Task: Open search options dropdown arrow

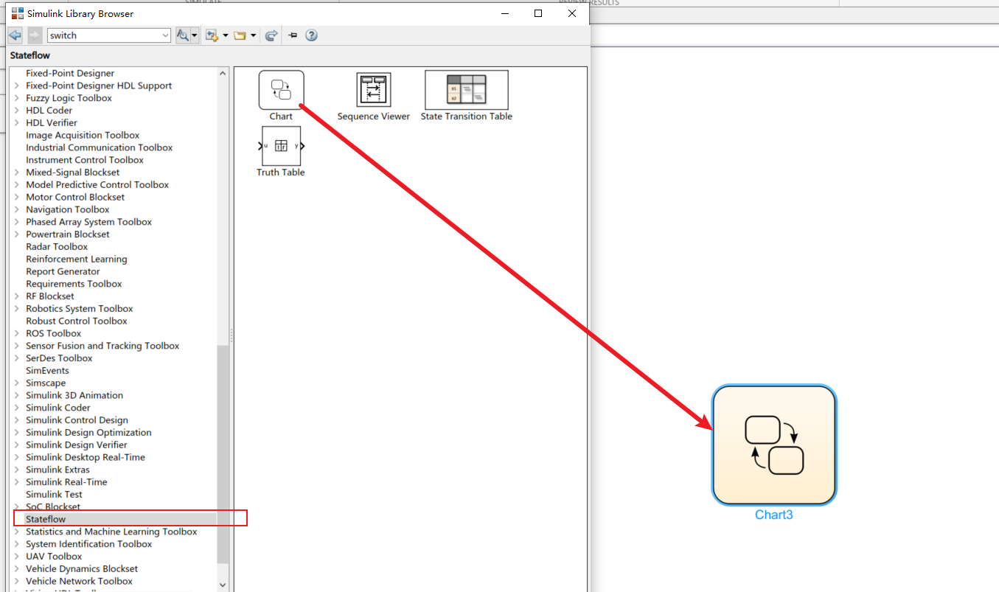Action: (195, 35)
